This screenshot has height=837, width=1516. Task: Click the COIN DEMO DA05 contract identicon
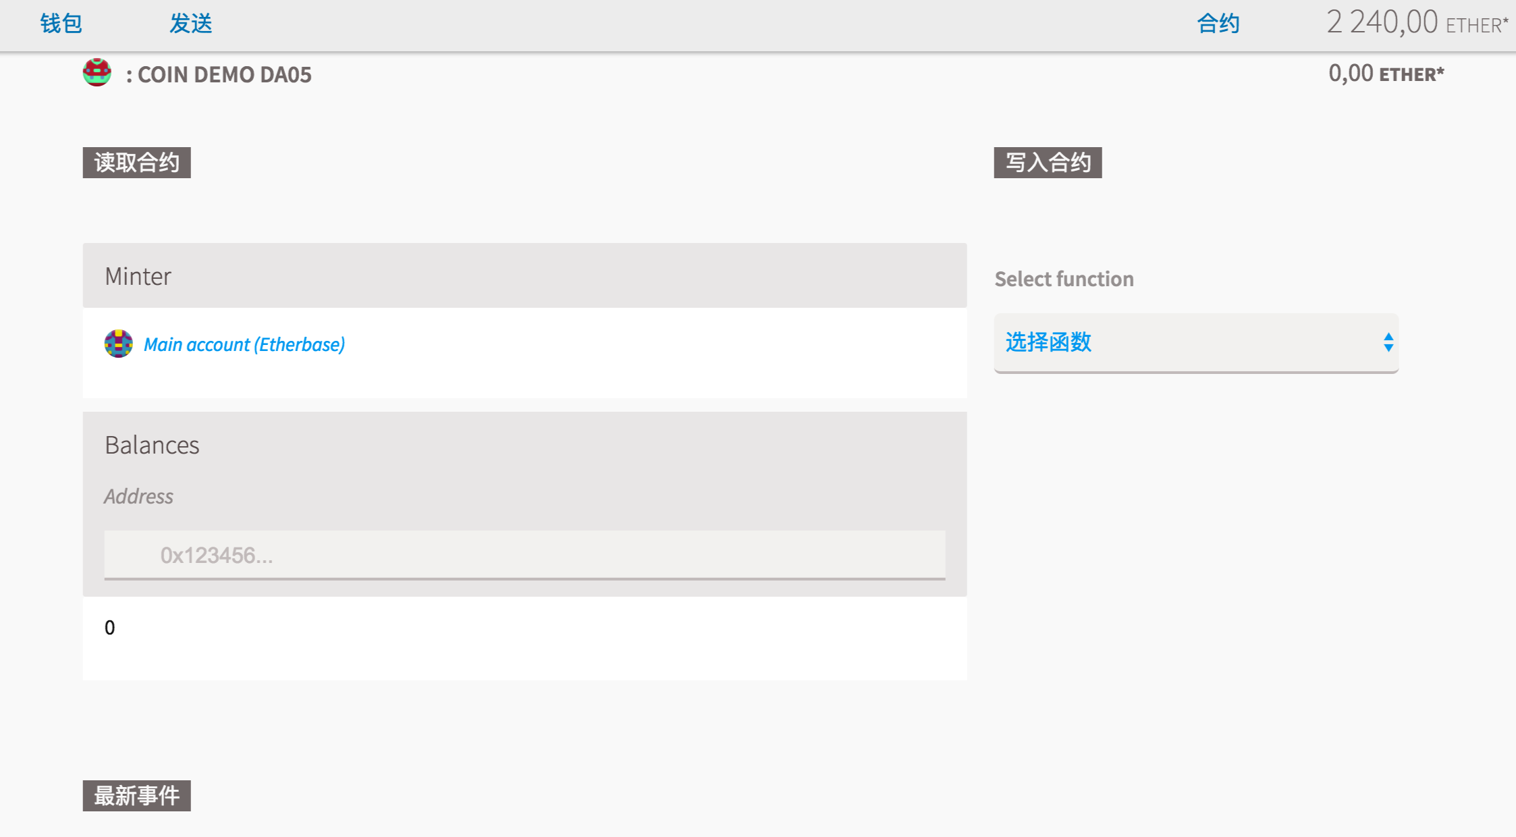(x=97, y=72)
